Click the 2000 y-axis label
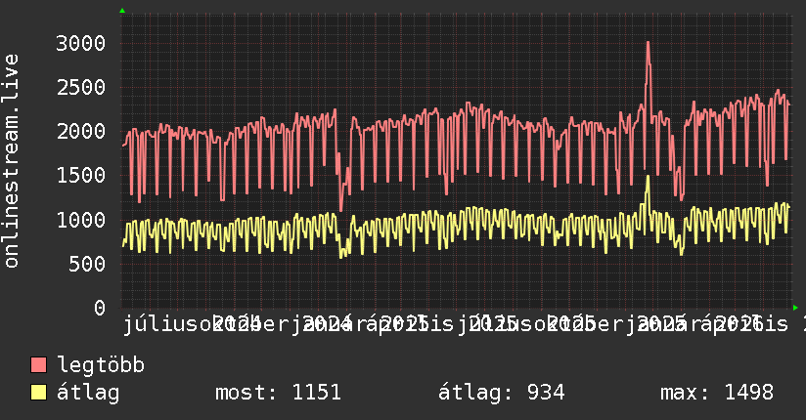The height and width of the screenshot is (420, 806). point(81,132)
